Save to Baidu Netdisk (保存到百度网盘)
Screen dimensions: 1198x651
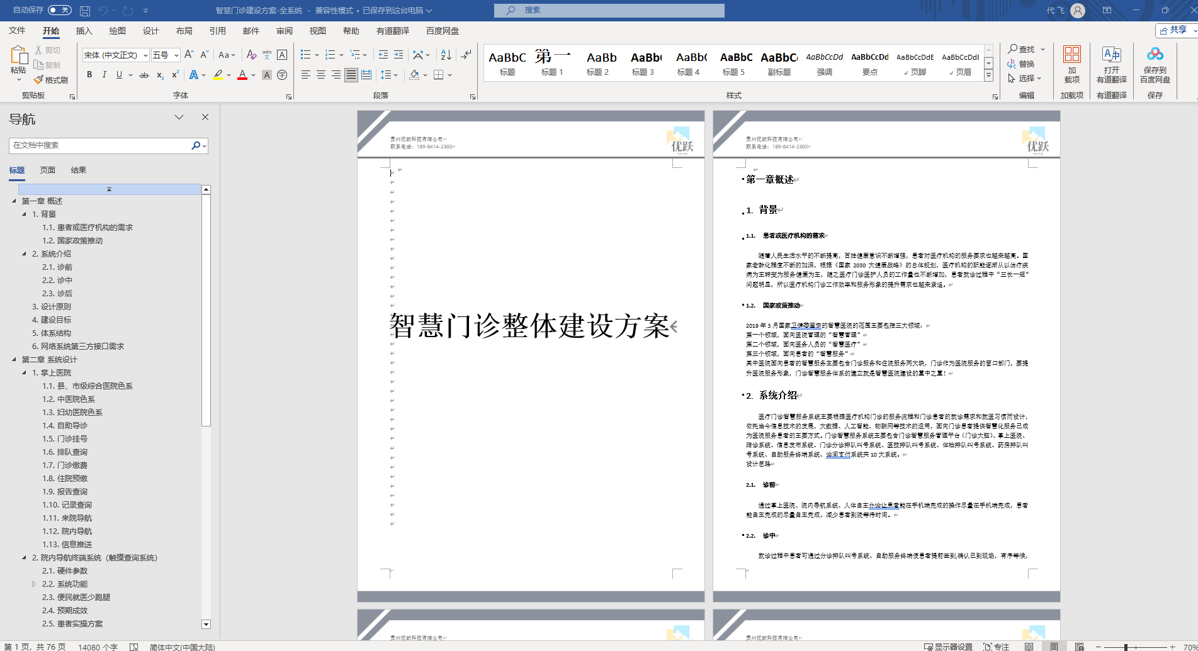pyautogui.click(x=1155, y=64)
